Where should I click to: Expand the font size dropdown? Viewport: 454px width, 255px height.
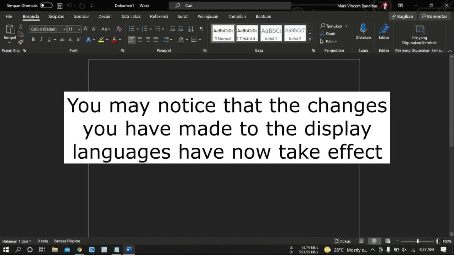[79, 29]
